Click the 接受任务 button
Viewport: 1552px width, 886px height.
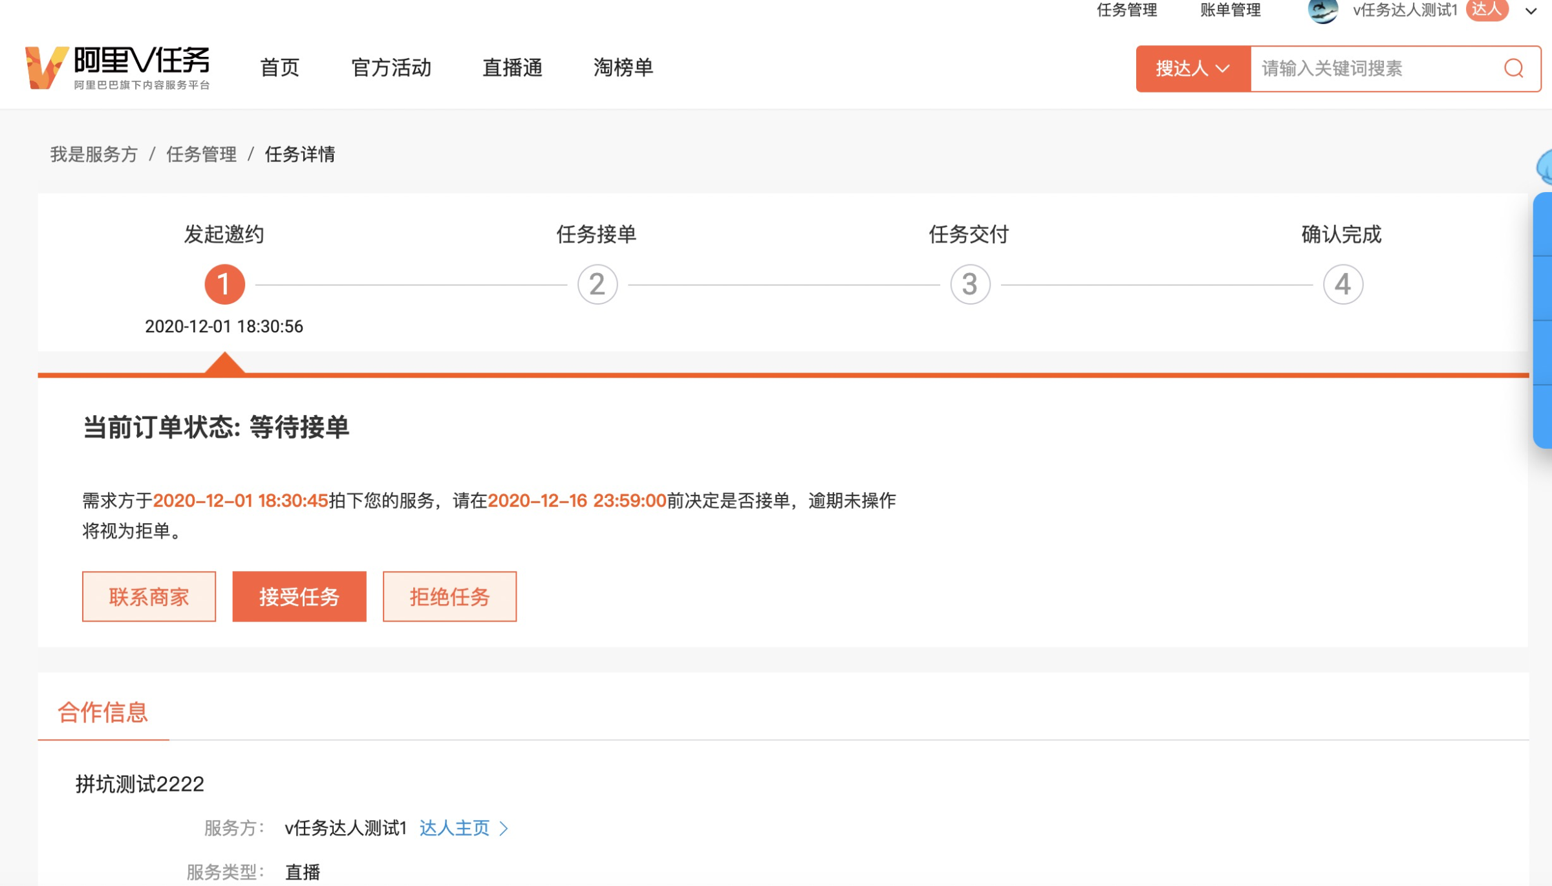tap(299, 596)
